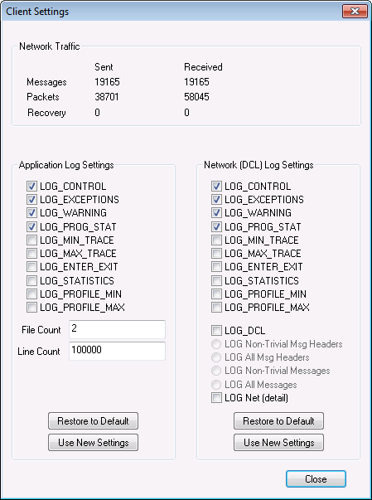Viewport: 372px width, 500px height.
Task: Restore Application Log Settings to default
Action: pos(93,421)
